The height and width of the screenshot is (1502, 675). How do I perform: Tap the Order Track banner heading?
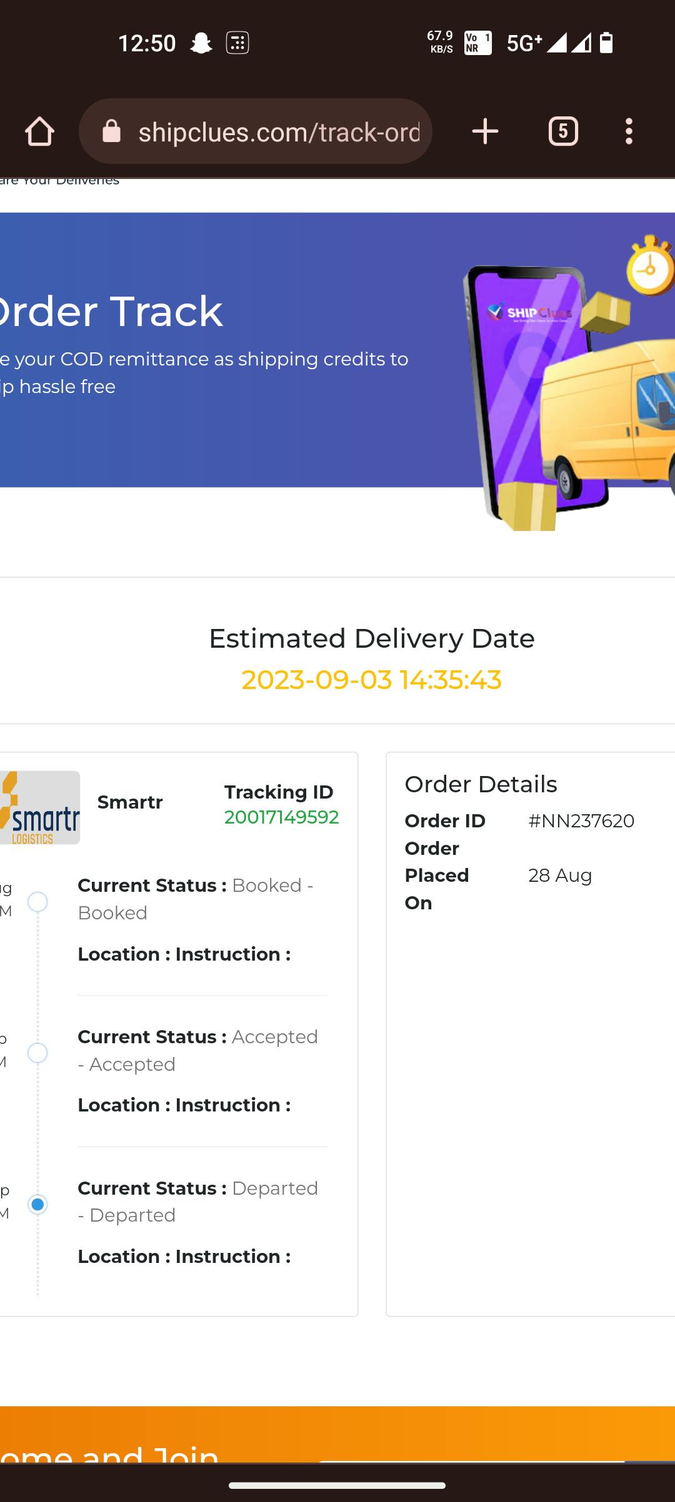111,311
